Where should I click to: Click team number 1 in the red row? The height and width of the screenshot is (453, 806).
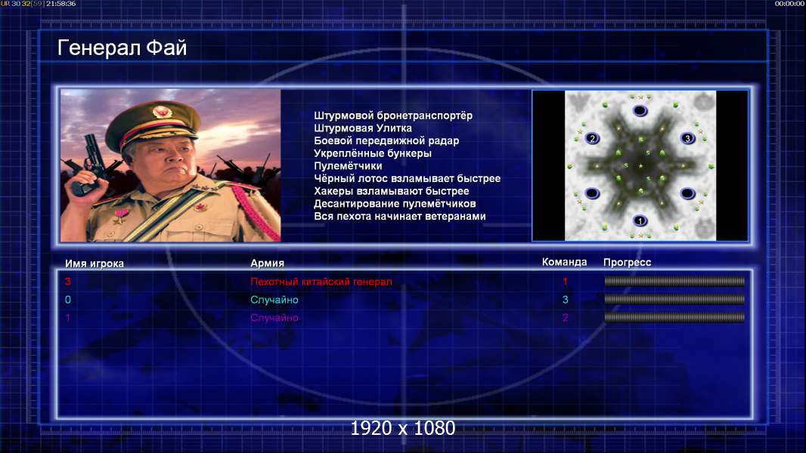pos(565,282)
